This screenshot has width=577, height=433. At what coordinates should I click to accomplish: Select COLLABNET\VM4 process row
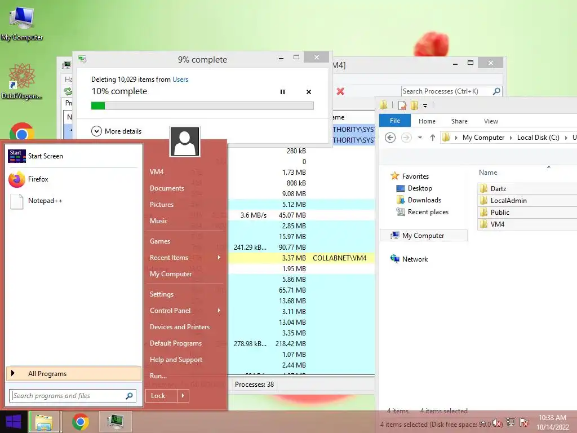[301, 258]
